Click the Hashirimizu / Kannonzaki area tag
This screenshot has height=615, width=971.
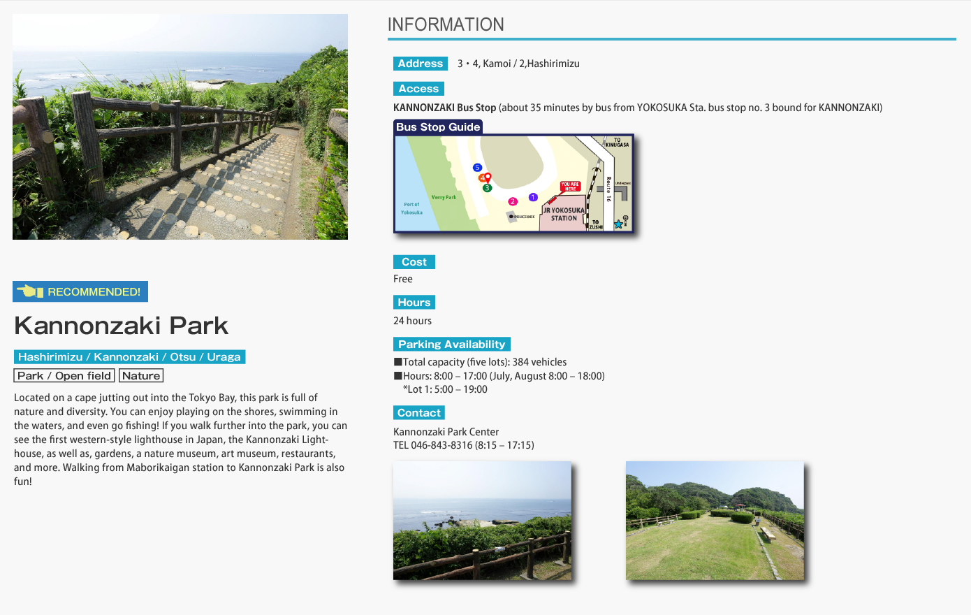(129, 357)
